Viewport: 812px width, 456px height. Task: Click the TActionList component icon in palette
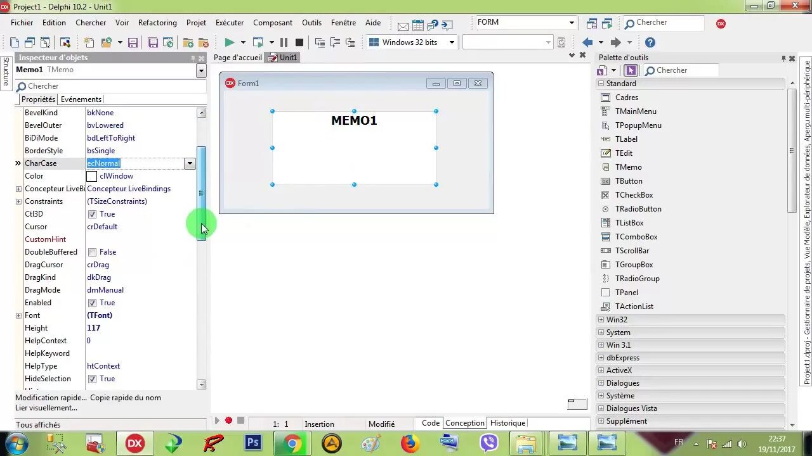pos(605,307)
